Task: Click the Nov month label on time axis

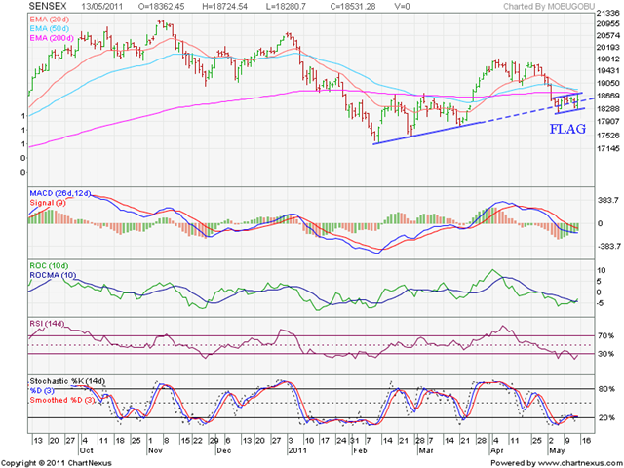Action: pyautogui.click(x=154, y=450)
